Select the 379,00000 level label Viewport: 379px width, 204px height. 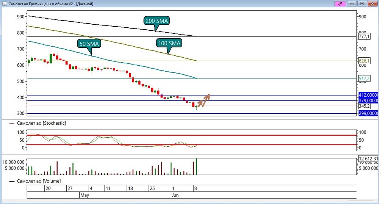click(x=368, y=100)
